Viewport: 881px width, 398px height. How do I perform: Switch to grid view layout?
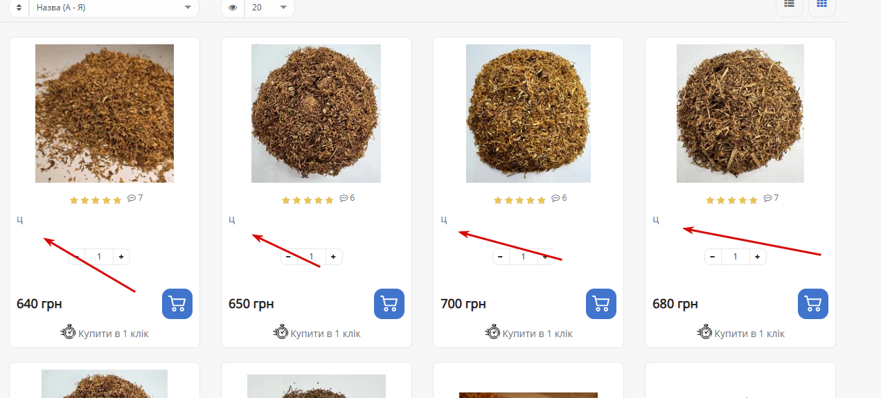coord(821,6)
